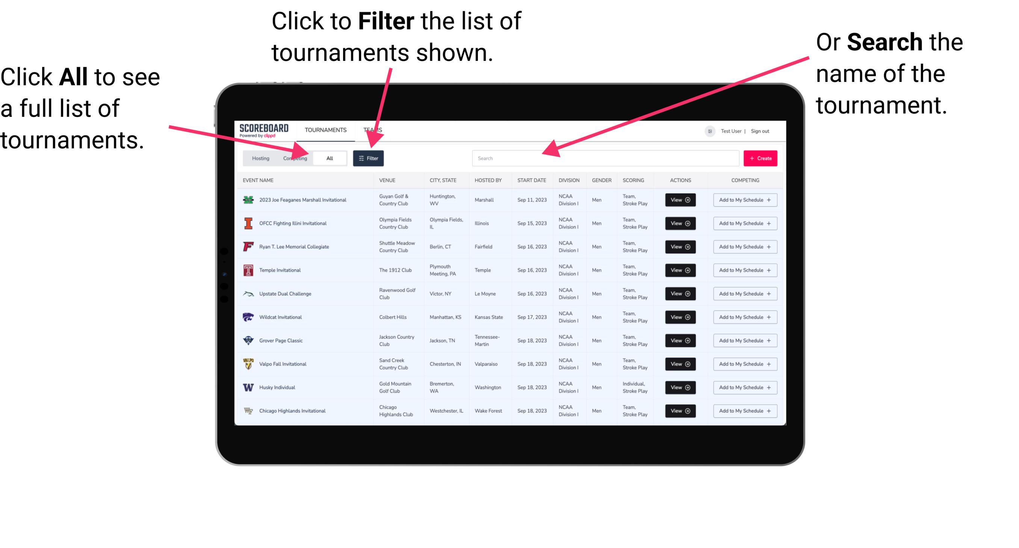Click the Temple Owls team logo icon
The height and width of the screenshot is (548, 1019).
(247, 270)
